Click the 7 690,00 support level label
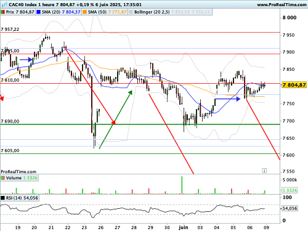Image resolution: width=308 pixels, height=231 pixels. (10, 121)
